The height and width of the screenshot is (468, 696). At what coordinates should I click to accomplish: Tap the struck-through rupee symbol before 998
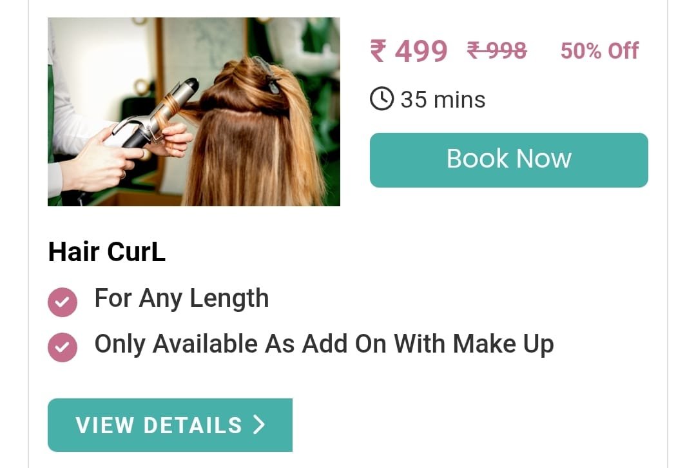point(474,50)
